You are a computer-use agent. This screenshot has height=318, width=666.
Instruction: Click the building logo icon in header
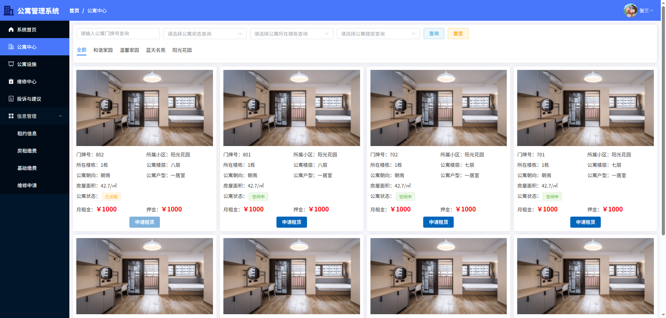(x=9, y=11)
